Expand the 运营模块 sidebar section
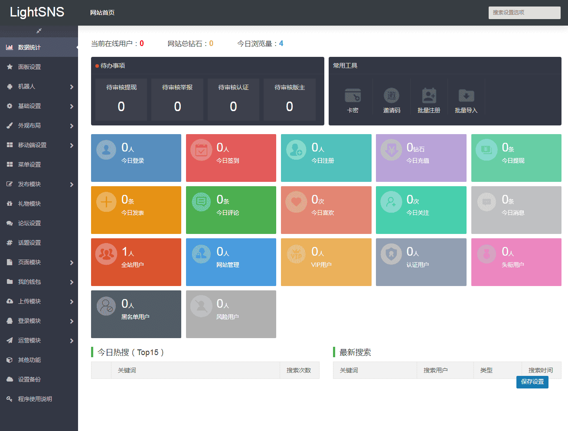This screenshot has height=431, width=568. [39, 340]
